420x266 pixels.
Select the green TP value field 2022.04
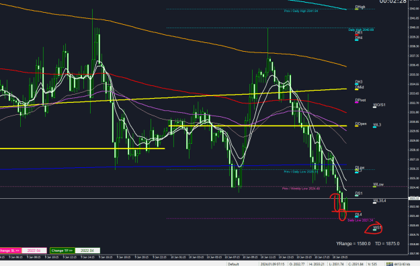pos(87,251)
